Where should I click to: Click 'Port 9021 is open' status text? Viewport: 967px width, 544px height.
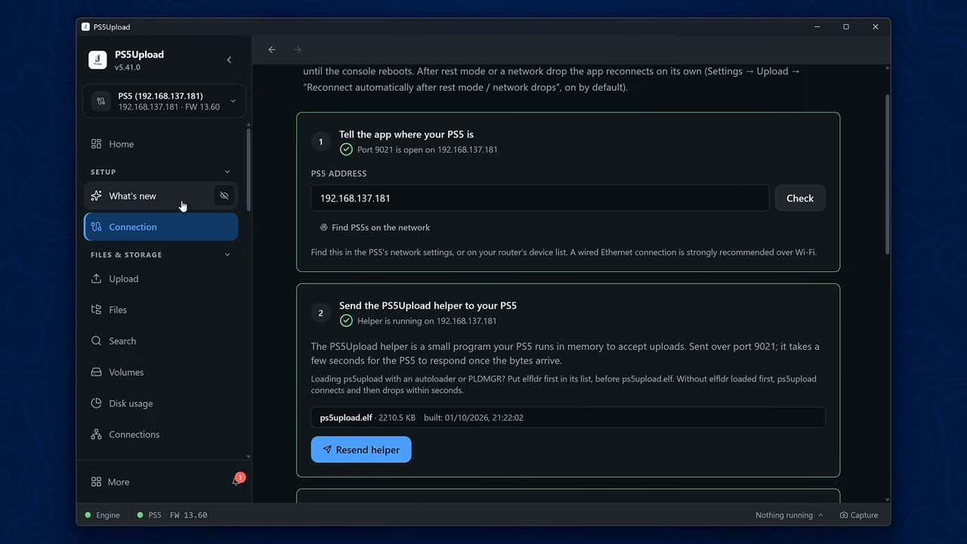point(428,150)
